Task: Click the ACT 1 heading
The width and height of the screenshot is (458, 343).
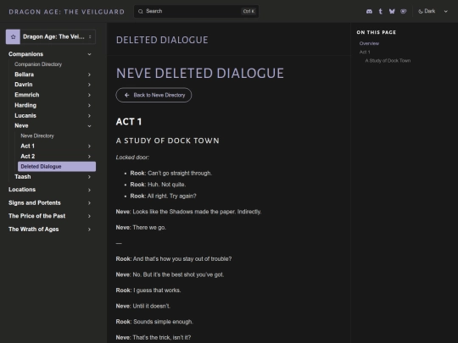Action: pos(129,122)
